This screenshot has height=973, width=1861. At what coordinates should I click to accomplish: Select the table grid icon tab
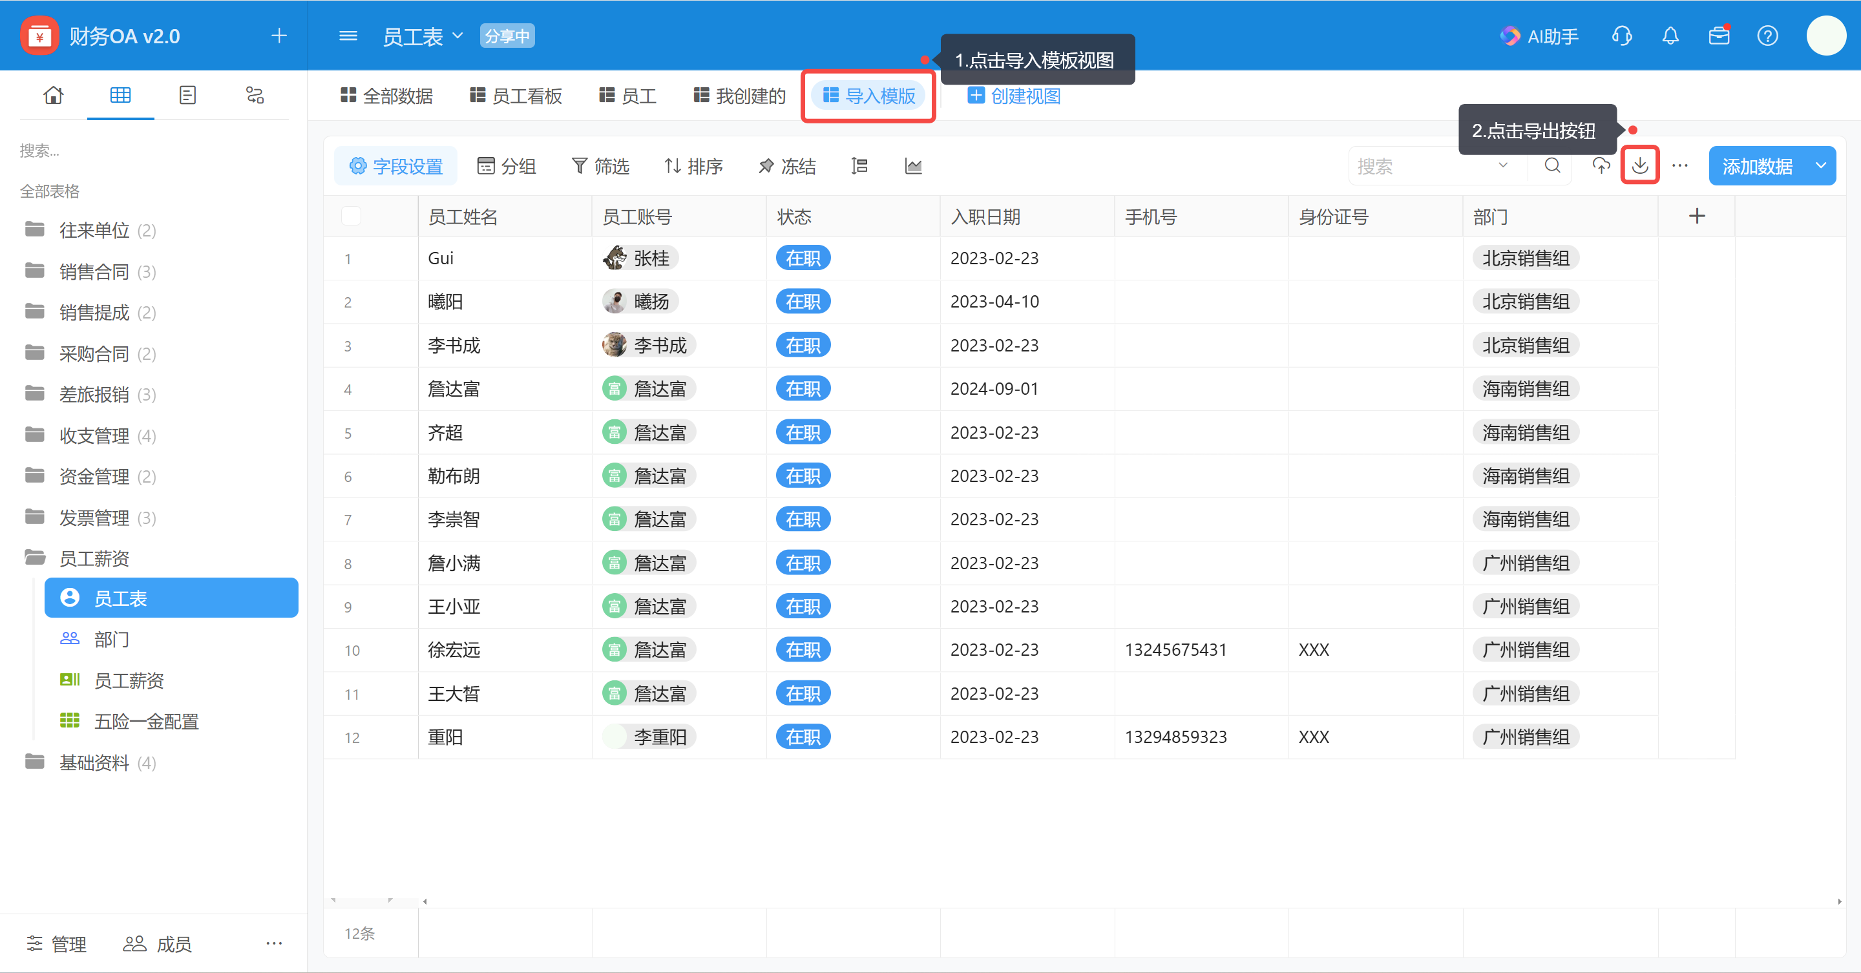coord(120,94)
